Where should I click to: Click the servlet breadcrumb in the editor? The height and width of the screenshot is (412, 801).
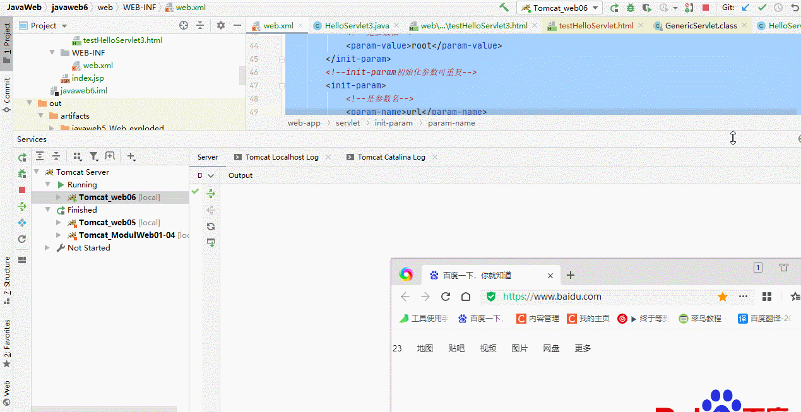tap(347, 122)
